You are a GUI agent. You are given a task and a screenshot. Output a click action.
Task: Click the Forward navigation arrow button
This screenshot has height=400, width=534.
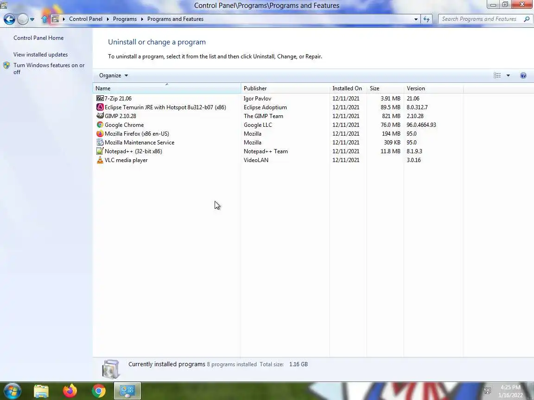coord(22,19)
